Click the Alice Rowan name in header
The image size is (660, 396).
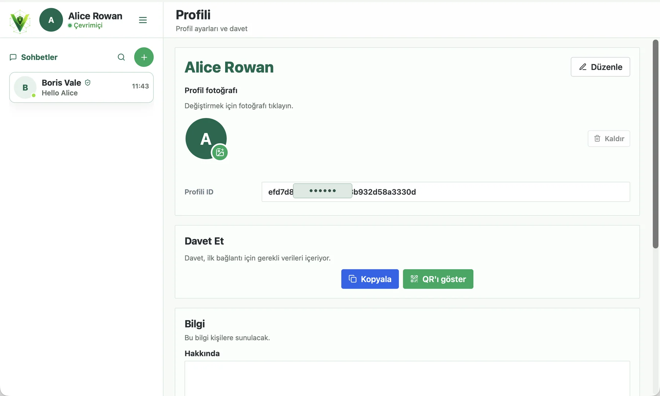tap(95, 16)
